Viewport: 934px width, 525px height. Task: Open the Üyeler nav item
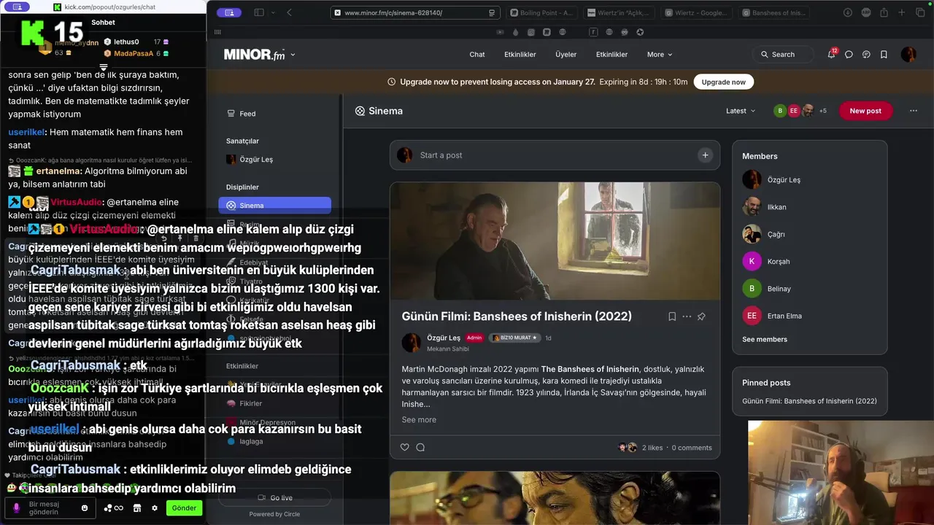tap(566, 55)
